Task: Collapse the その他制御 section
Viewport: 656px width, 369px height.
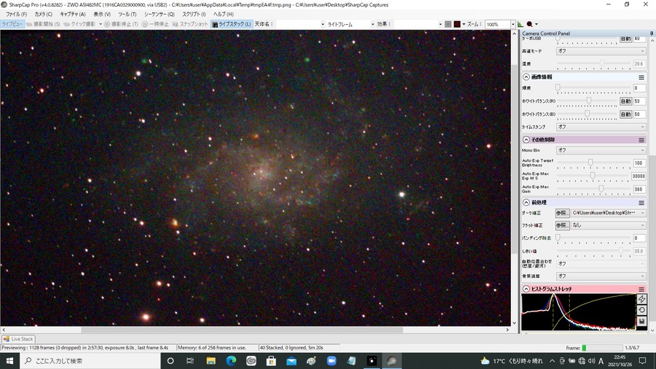Action: [x=526, y=140]
